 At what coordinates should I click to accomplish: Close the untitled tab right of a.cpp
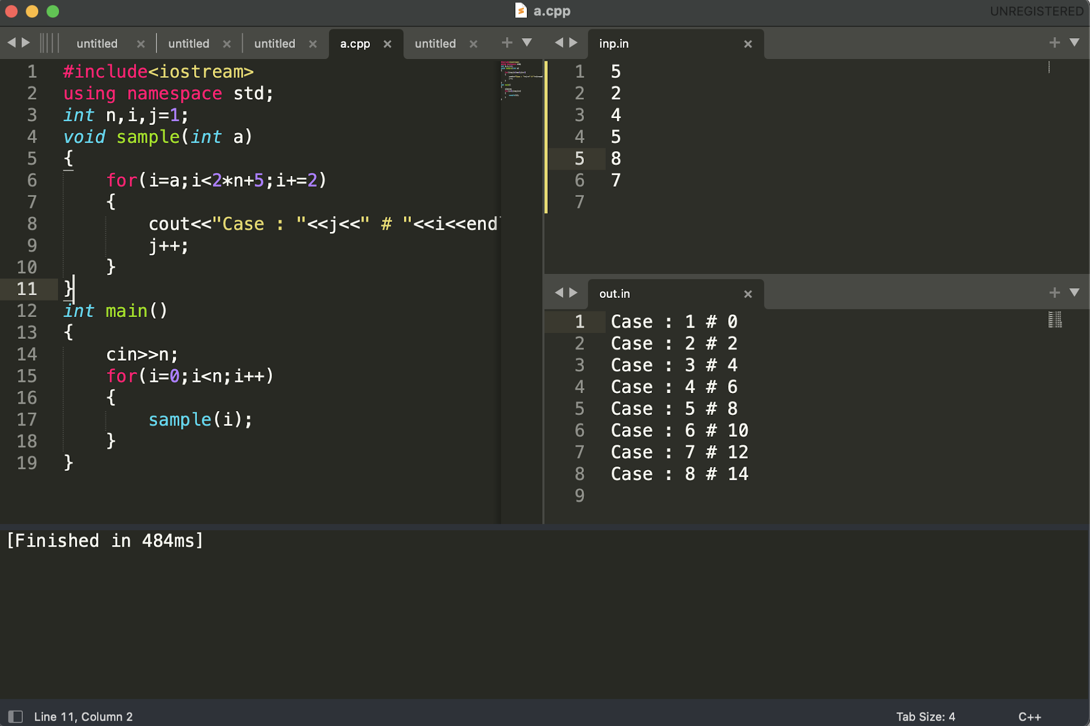coord(473,44)
